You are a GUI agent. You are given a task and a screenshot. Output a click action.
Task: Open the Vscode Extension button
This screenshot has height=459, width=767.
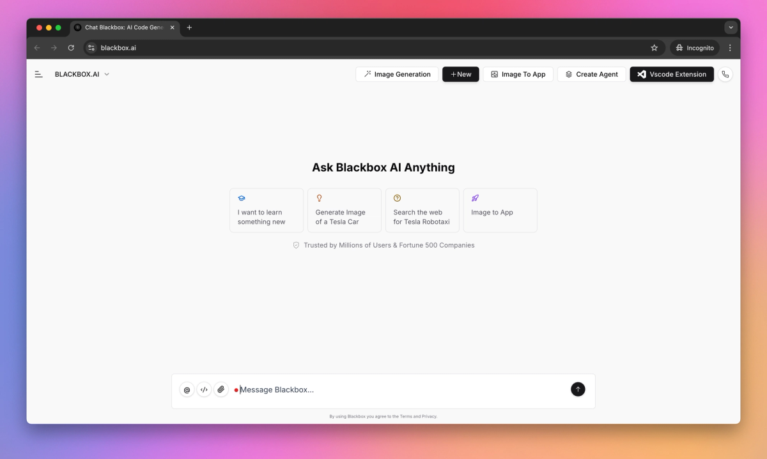point(671,74)
